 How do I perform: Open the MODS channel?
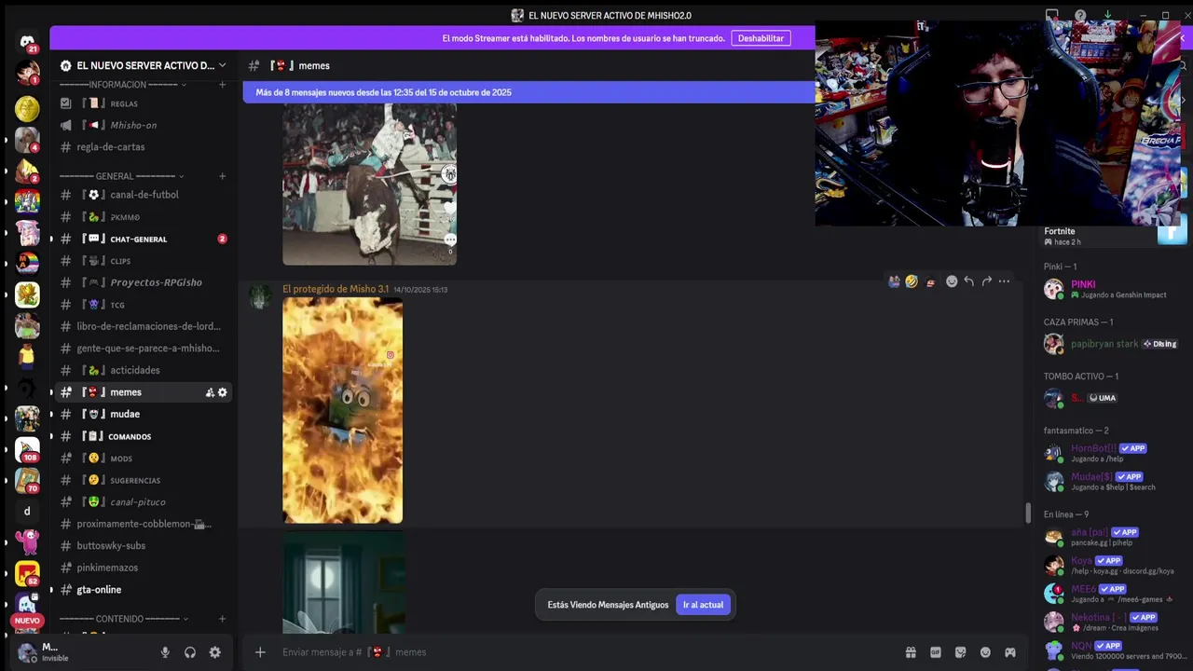[143, 459]
